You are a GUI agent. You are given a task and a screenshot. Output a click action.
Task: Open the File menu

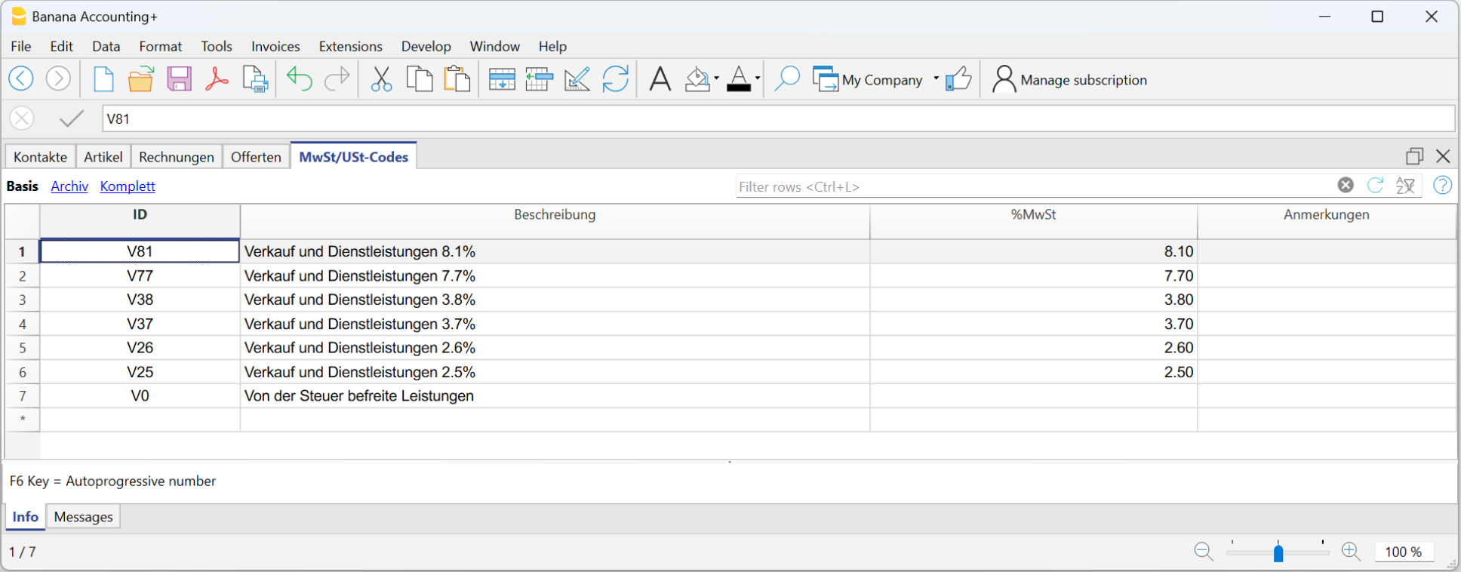(21, 46)
